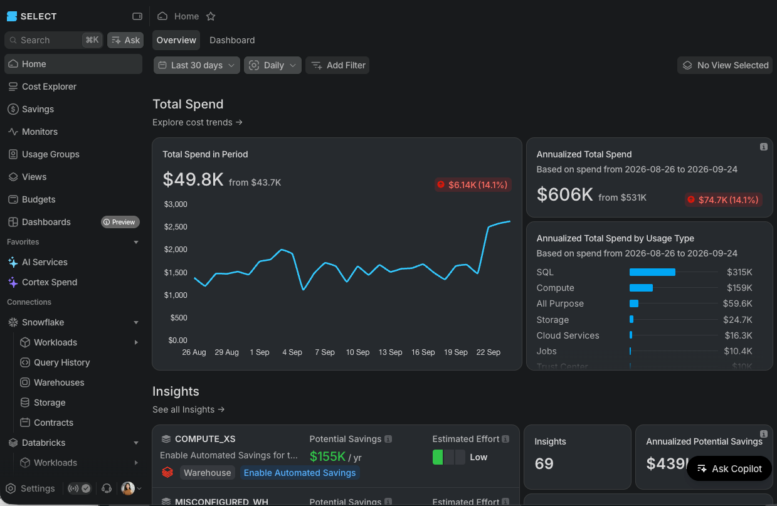Open Cortex Spend favorite
The width and height of the screenshot is (777, 506).
73,282
